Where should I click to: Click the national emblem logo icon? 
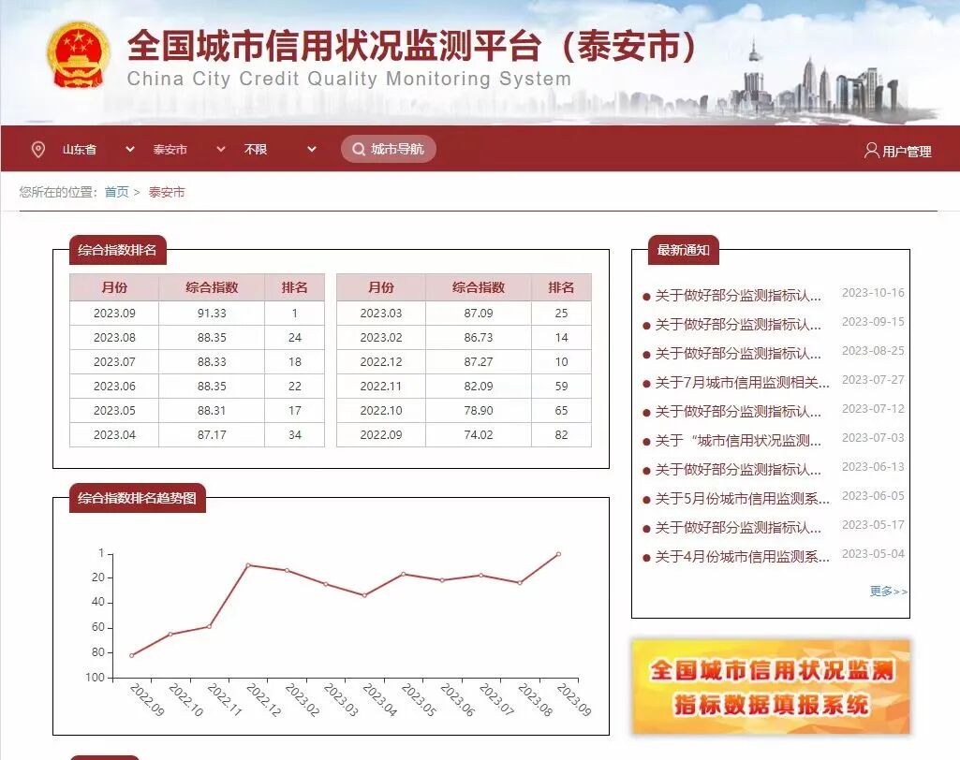(x=78, y=54)
